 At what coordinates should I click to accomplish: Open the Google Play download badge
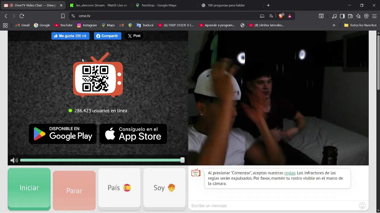coord(63,134)
